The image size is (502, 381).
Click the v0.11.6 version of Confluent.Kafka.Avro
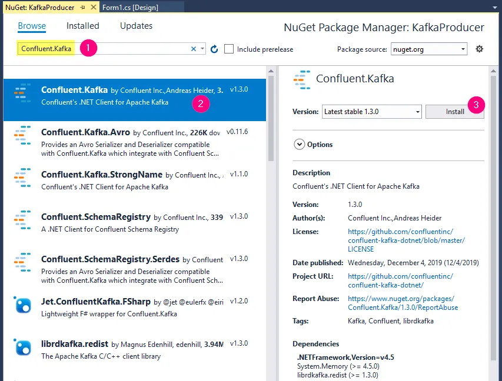pos(237,132)
